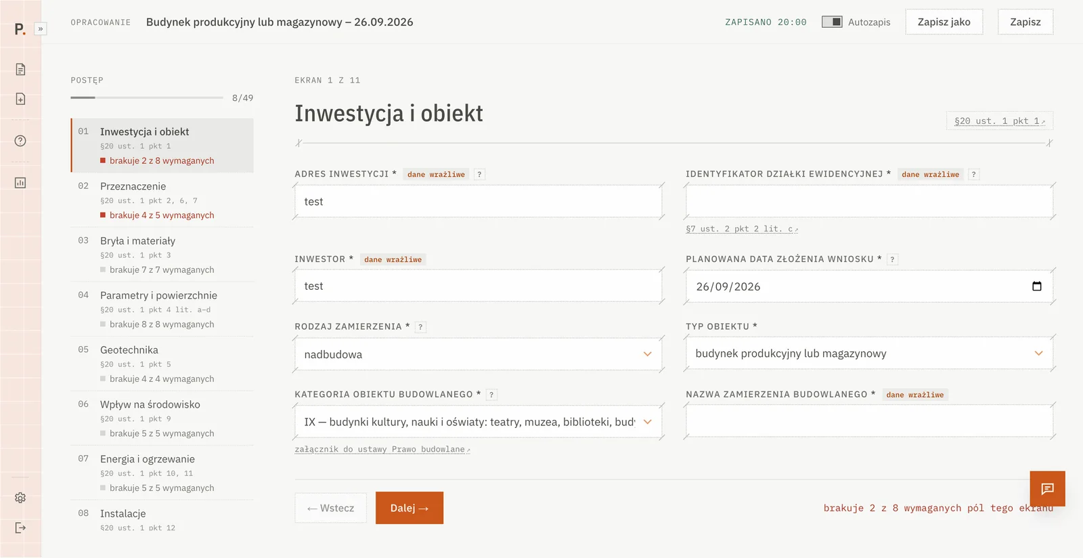Select step 01 Inwestycja i obiekt
Screen dimensions: 1083x558
tap(162, 146)
